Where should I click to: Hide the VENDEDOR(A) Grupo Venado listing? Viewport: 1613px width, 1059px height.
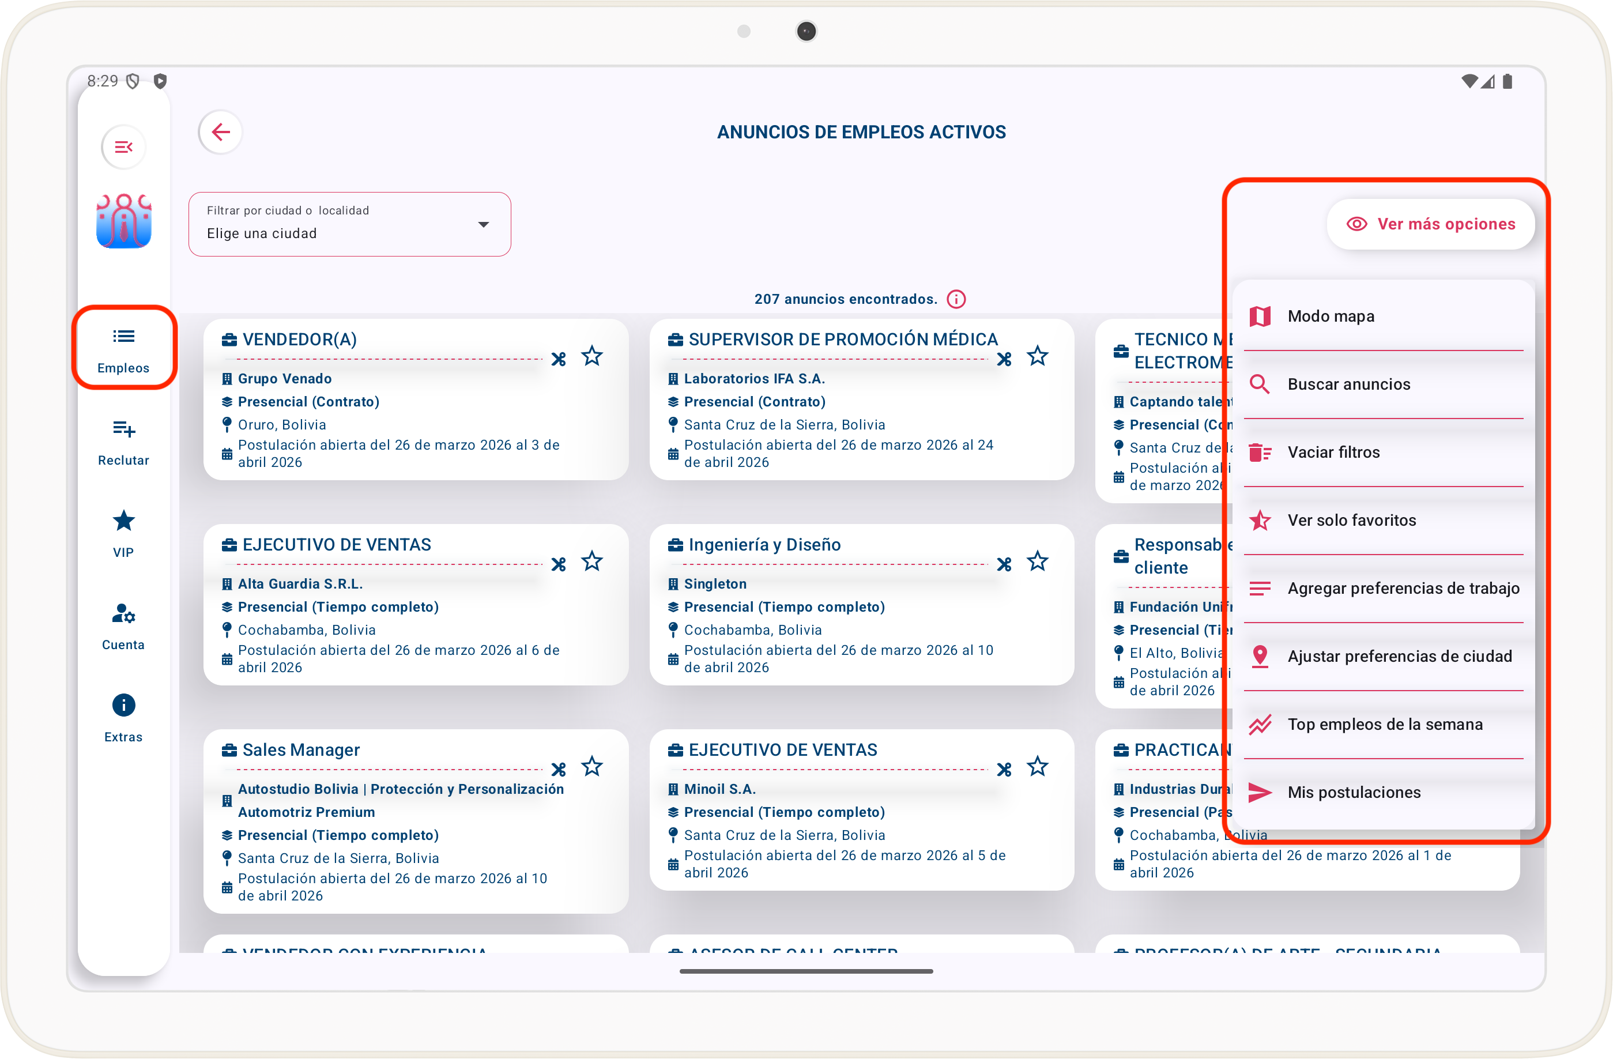tap(559, 359)
